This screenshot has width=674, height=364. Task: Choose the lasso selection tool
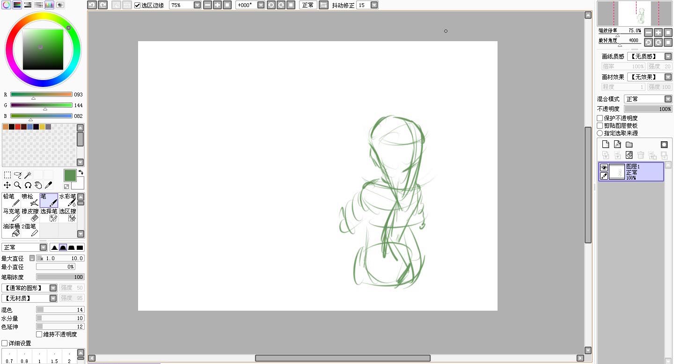pyautogui.click(x=18, y=175)
